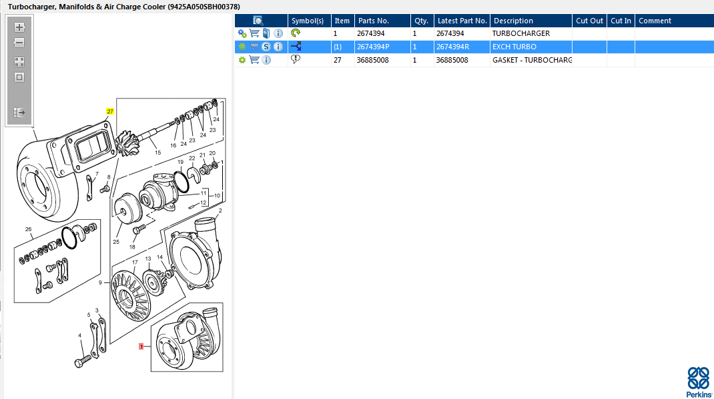Click callout 9 on the diagram
This screenshot has height=399, width=714.
pos(100,282)
